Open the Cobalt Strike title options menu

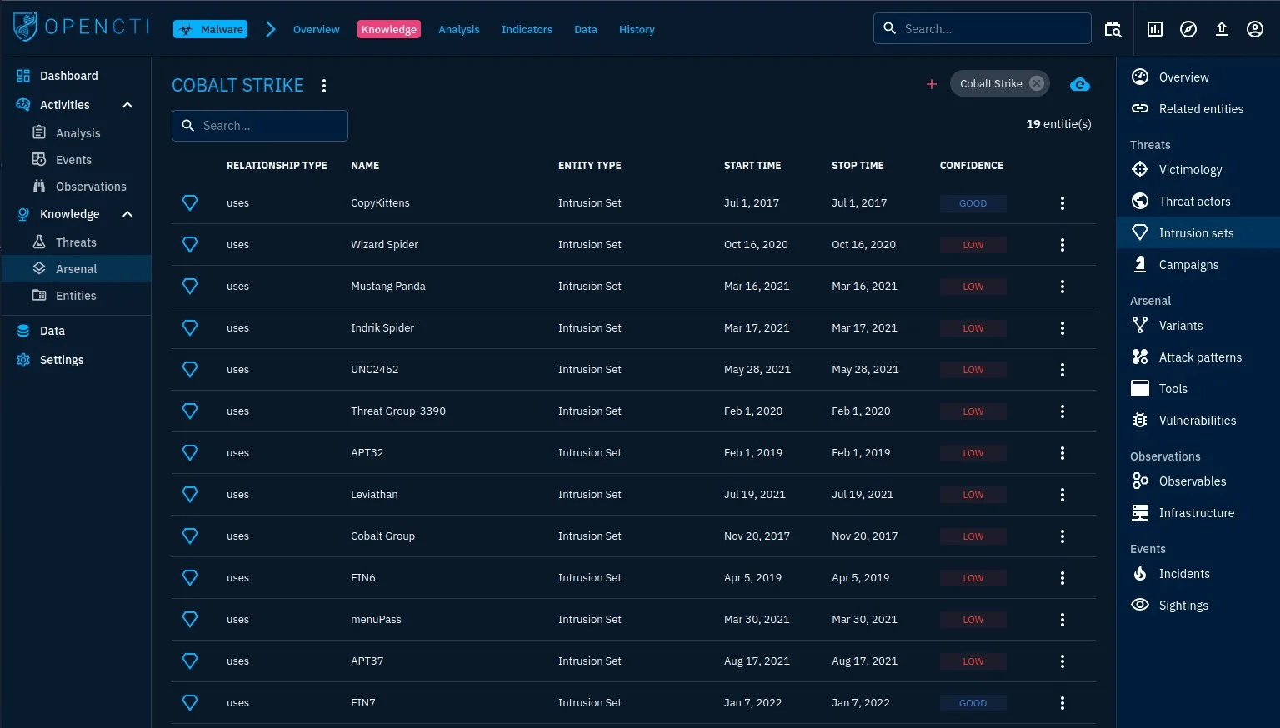click(x=324, y=86)
